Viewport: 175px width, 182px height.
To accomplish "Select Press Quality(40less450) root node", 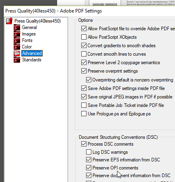I will click(x=37, y=21).
